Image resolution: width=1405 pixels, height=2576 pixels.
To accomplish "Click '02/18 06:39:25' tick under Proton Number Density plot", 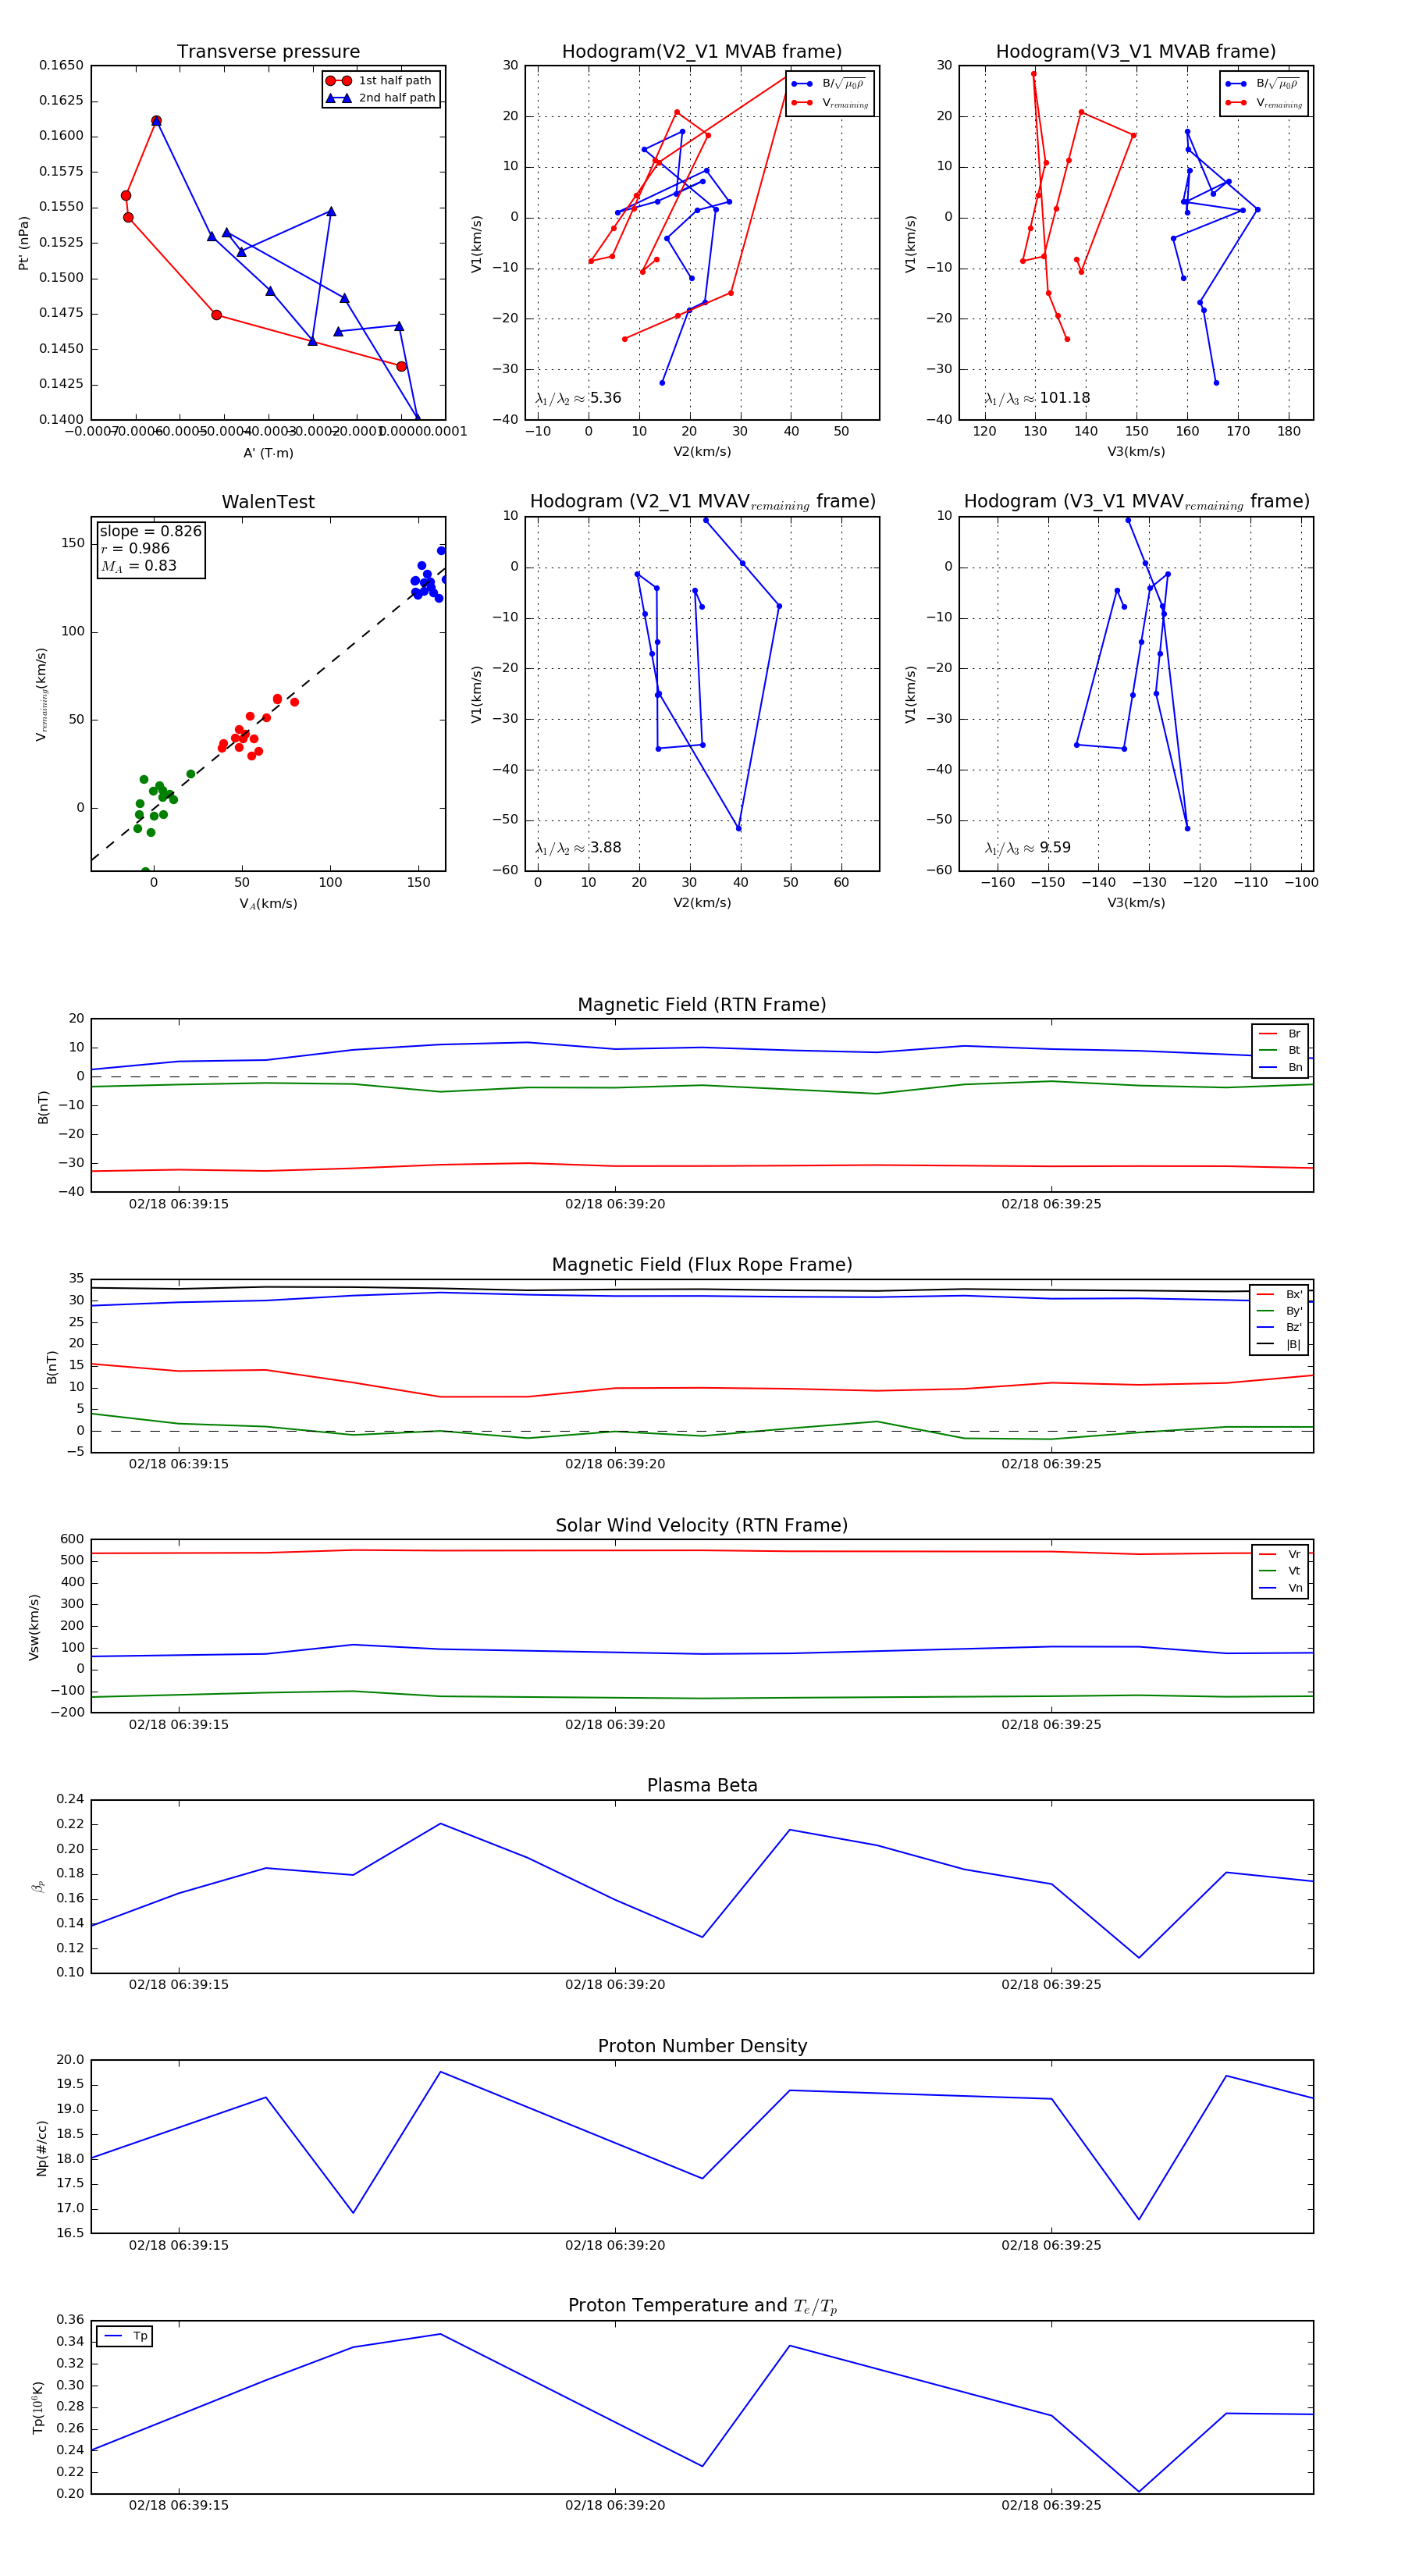I will coord(1051,2245).
